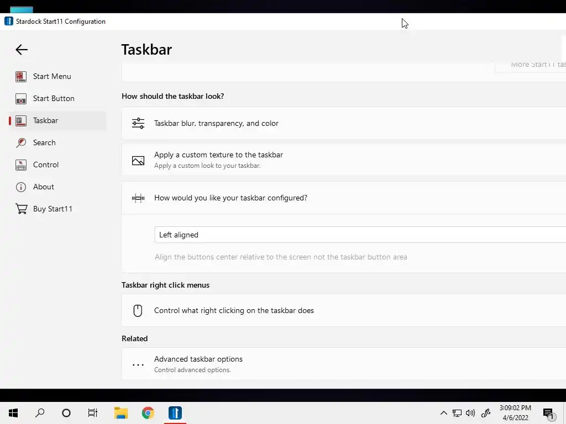
Task: Open Windows taskbar search
Action: tap(40, 413)
